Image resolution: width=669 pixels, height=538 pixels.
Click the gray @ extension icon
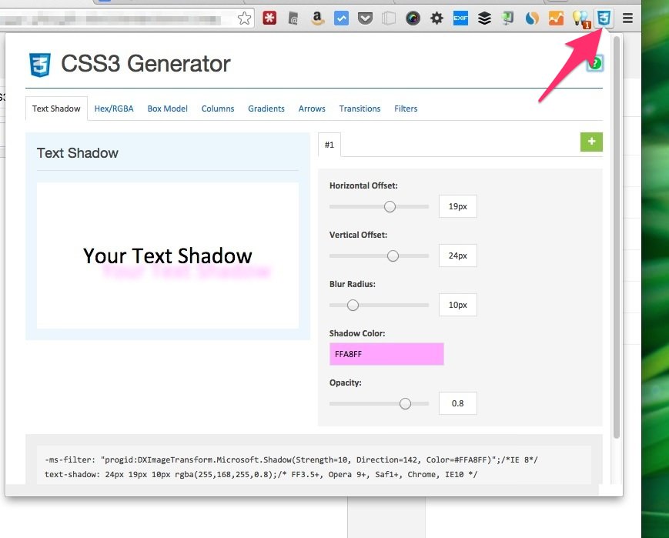(x=293, y=18)
